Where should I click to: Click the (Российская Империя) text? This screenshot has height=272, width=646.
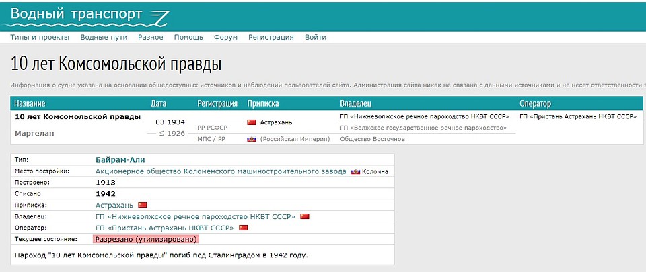click(295, 139)
